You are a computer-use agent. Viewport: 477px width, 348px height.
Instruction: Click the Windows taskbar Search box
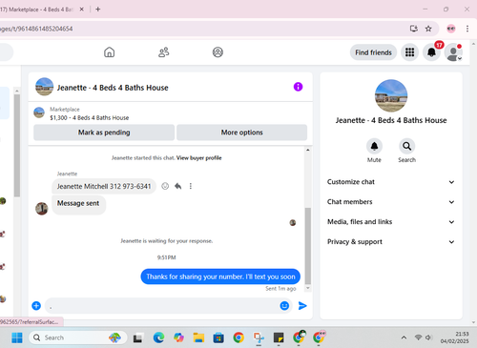coord(78,338)
